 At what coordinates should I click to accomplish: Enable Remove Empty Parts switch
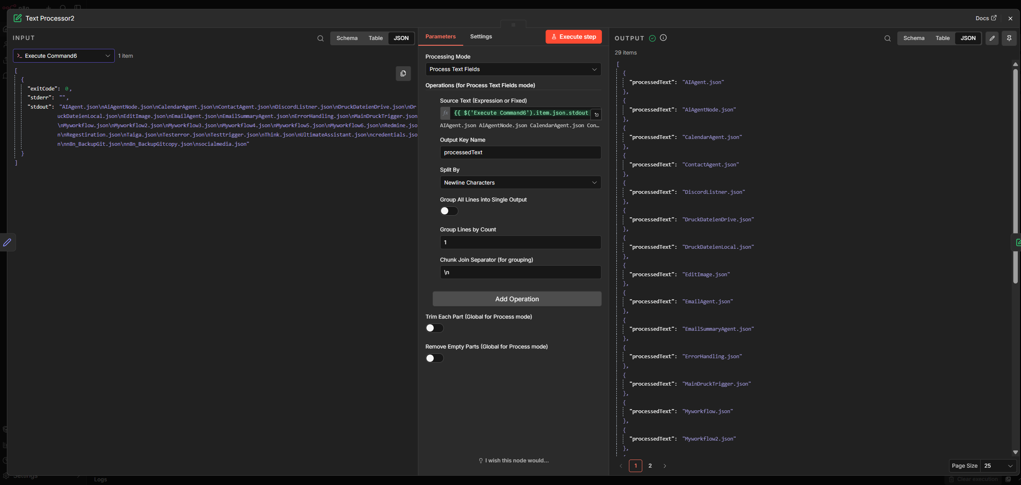[434, 358]
